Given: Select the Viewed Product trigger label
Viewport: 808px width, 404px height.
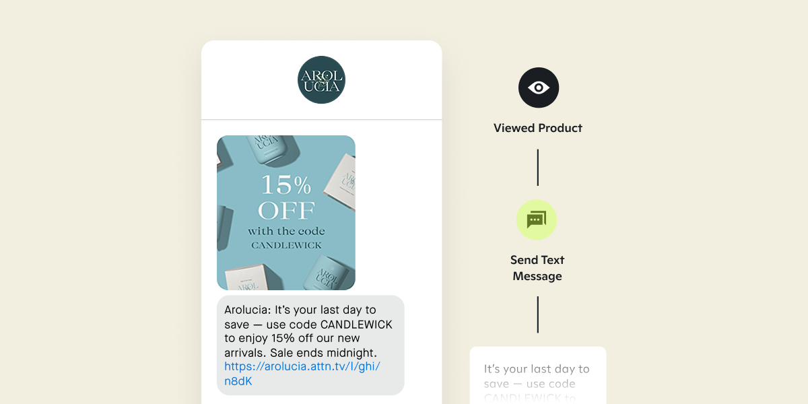Looking at the screenshot, I should [x=538, y=128].
